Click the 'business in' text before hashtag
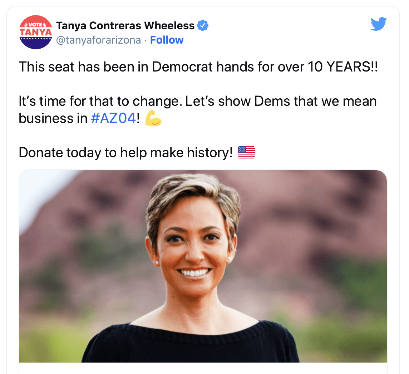The height and width of the screenshot is (374, 409). pyautogui.click(x=53, y=118)
